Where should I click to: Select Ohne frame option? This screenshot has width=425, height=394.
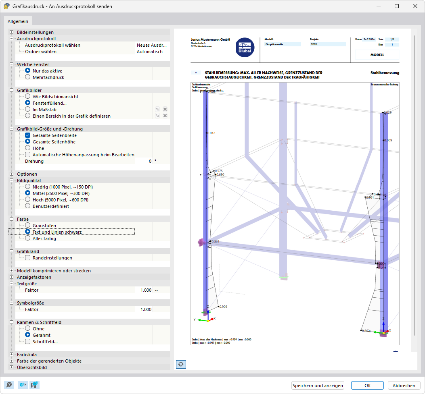[27, 328]
